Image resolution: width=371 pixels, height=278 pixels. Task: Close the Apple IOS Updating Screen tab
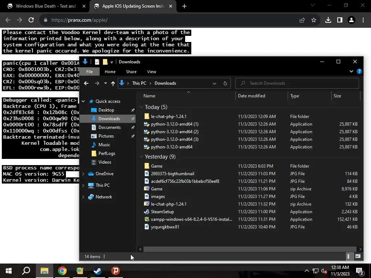pyautogui.click(x=171, y=6)
